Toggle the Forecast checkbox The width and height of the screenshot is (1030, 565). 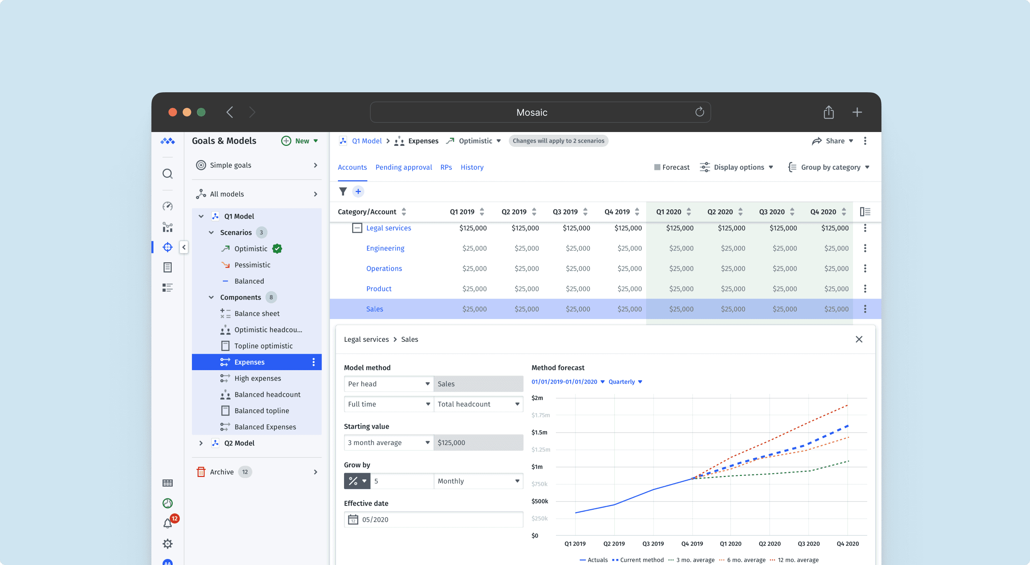point(657,167)
